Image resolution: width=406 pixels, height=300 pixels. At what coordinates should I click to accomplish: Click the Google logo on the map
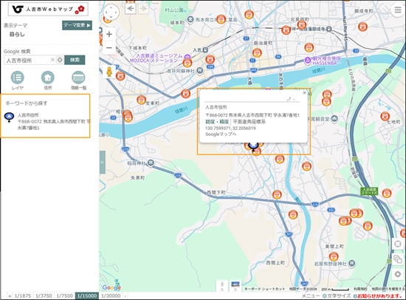[x=111, y=287]
